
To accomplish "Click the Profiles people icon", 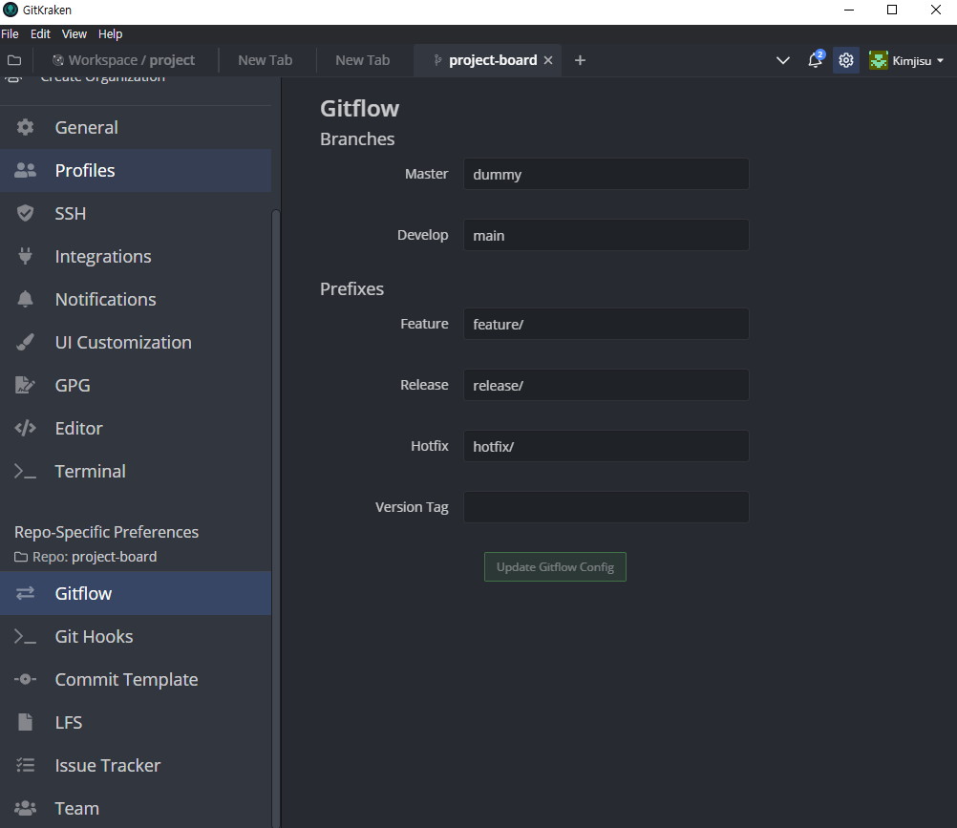I will [25, 170].
